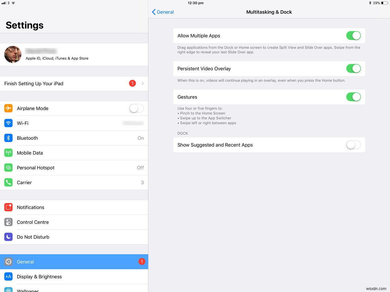390x292 pixels.
Task: Select the red Notifications icon
Action: [x=8, y=207]
